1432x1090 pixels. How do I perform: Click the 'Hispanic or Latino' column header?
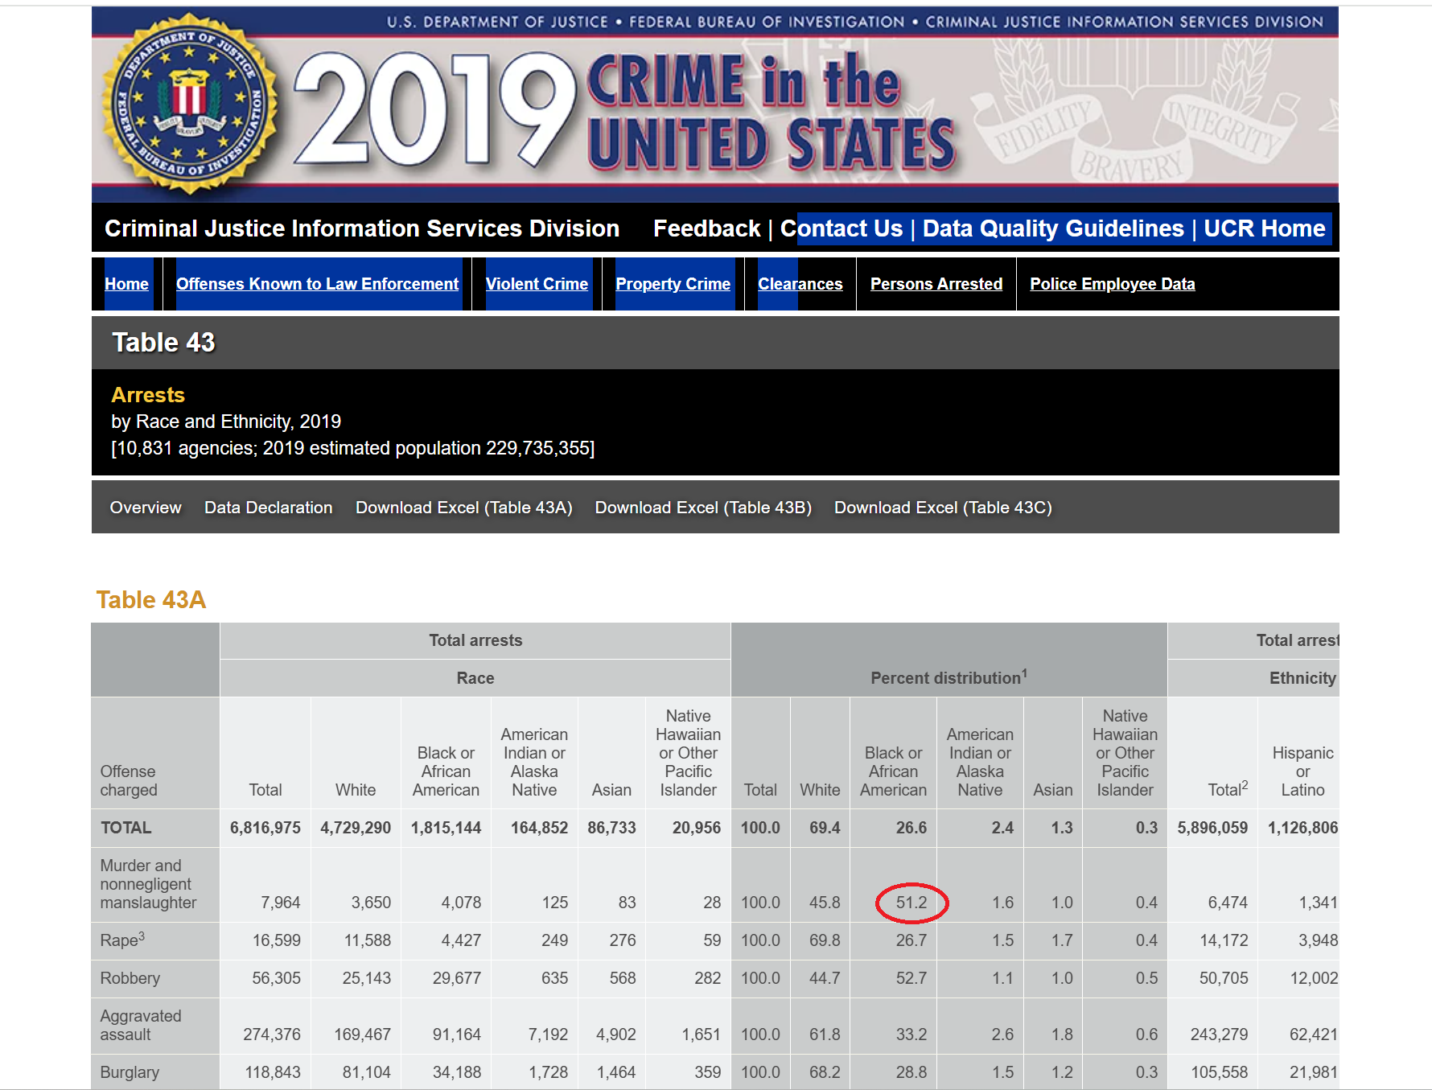[x=1302, y=771]
